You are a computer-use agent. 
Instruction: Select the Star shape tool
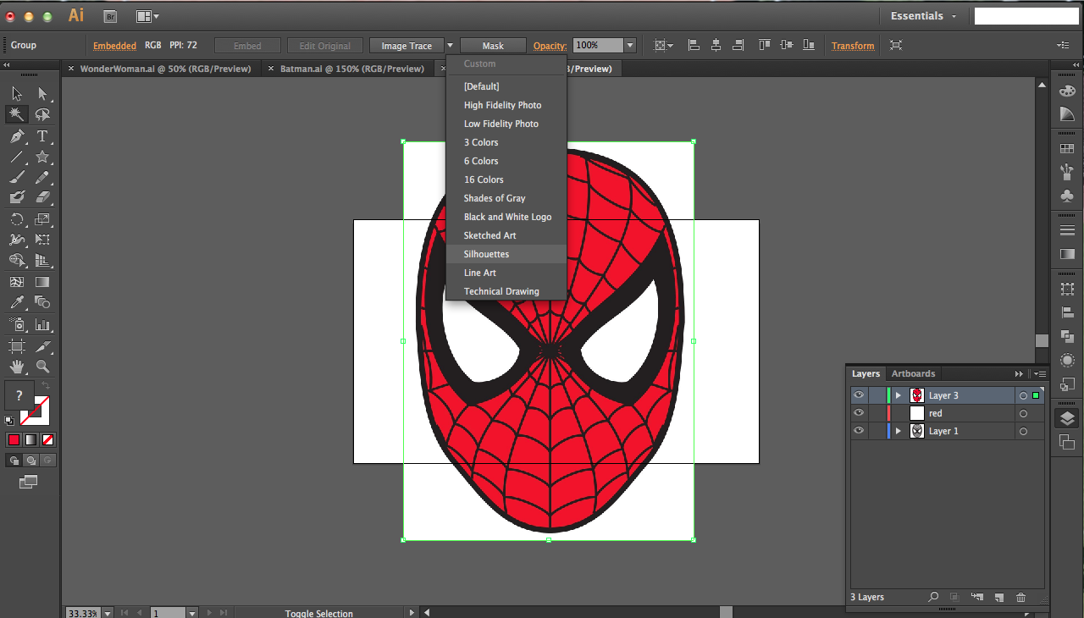coord(42,157)
